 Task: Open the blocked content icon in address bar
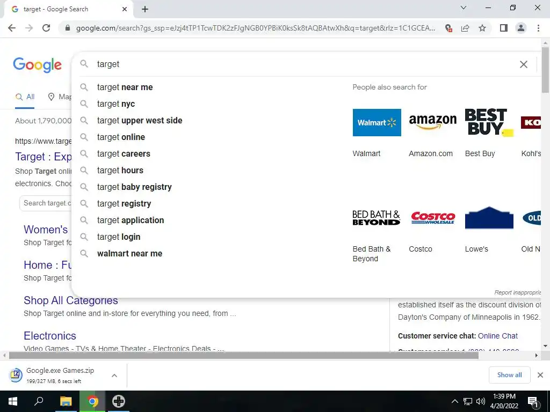click(x=448, y=28)
